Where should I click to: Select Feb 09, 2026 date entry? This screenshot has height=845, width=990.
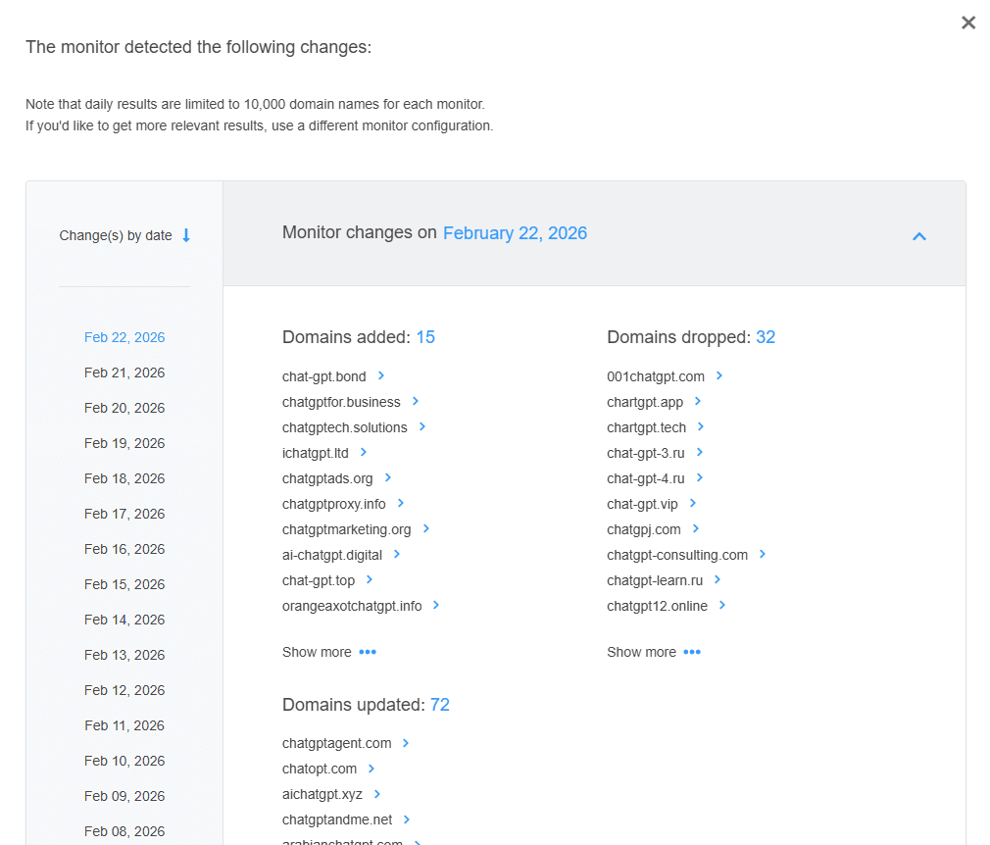pyautogui.click(x=124, y=796)
